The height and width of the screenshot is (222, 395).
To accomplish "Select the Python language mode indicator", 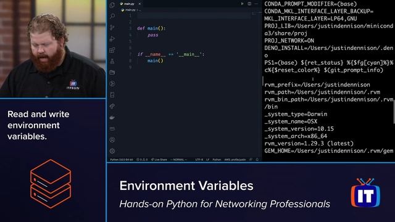I will (x=217, y=160).
